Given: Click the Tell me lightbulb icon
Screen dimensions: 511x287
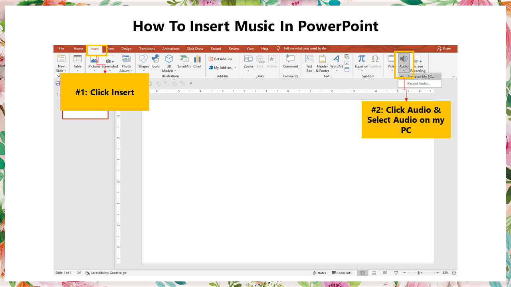Looking at the screenshot, I should tap(278, 49).
